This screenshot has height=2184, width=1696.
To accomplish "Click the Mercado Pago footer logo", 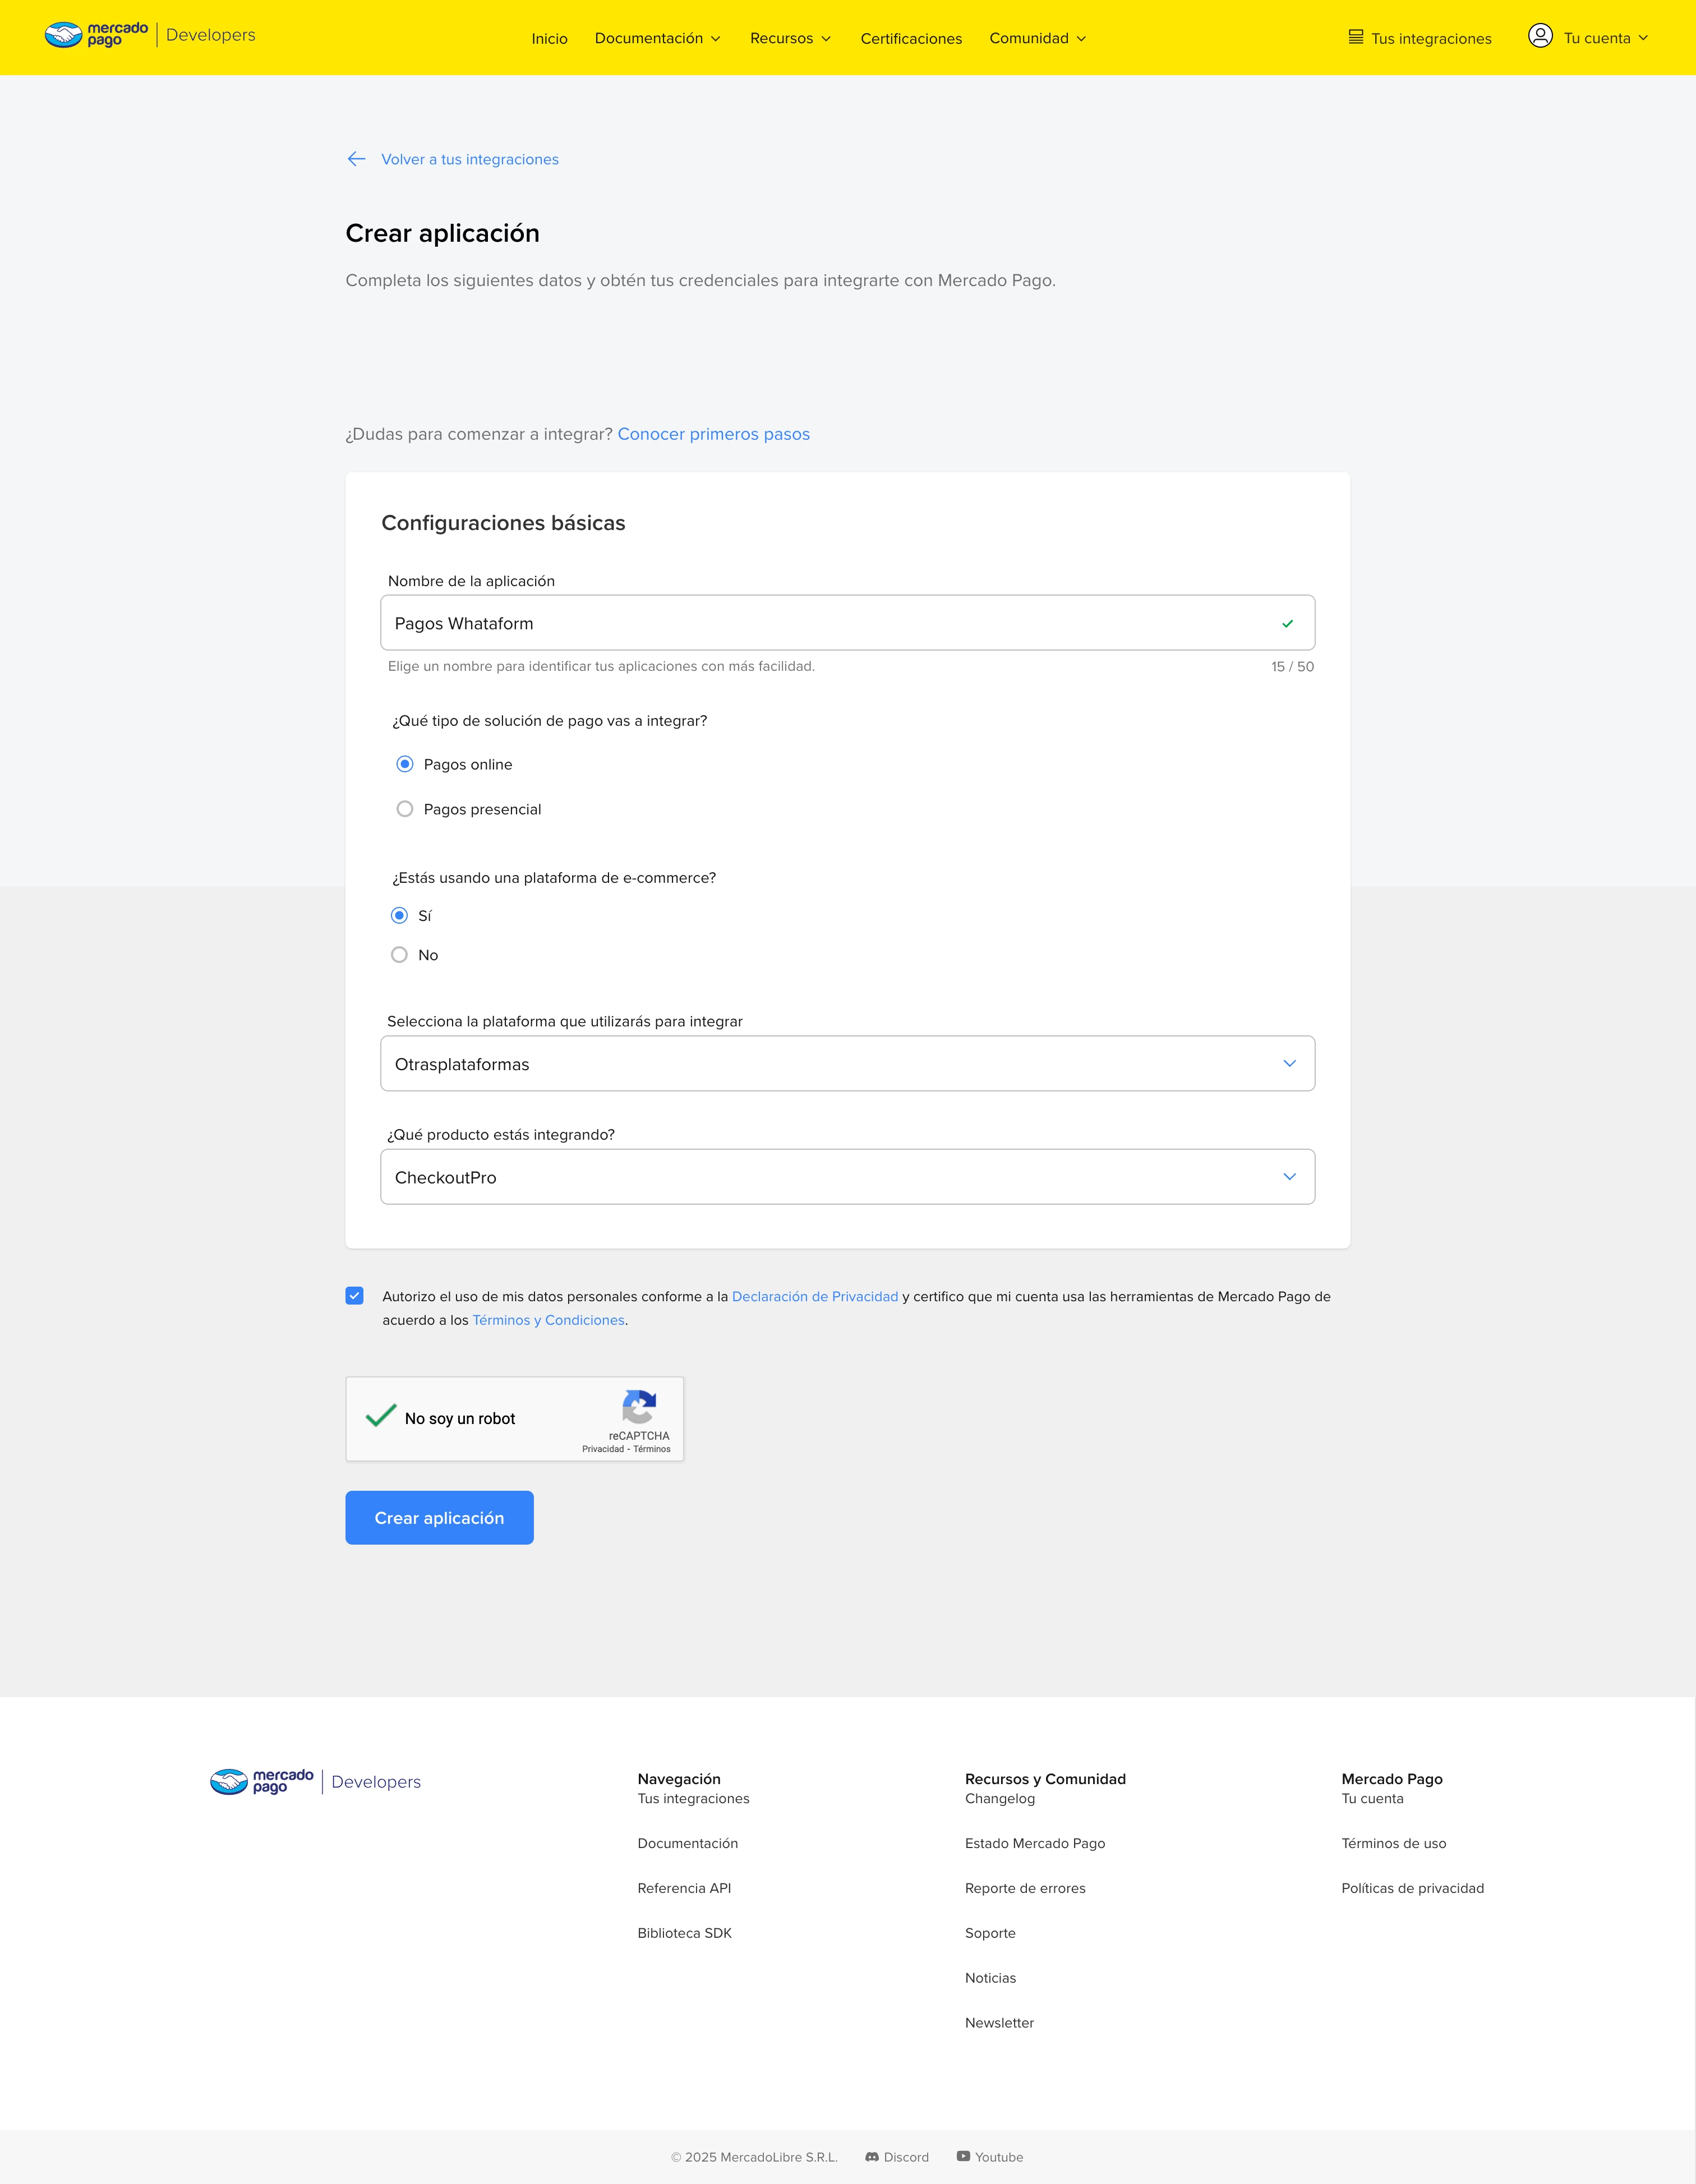I will (x=262, y=1781).
